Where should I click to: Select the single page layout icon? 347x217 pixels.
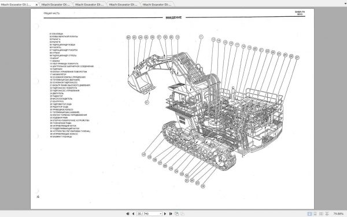pos(309,214)
